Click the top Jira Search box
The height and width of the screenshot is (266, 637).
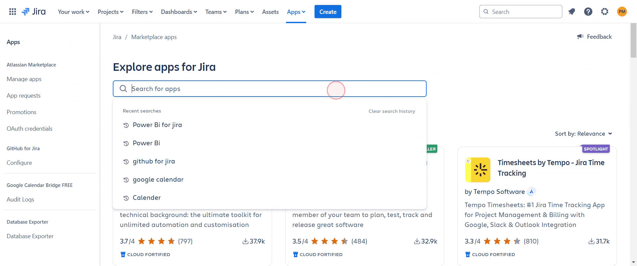521,12
